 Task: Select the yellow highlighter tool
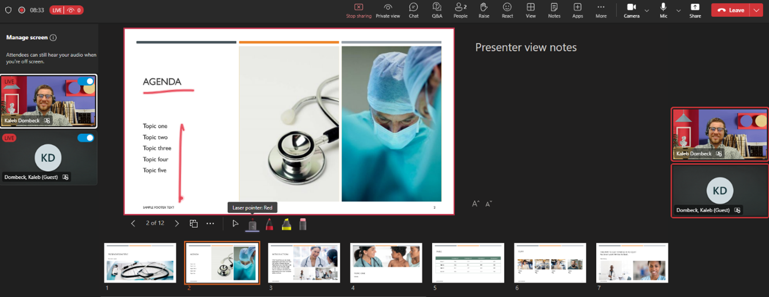(287, 224)
